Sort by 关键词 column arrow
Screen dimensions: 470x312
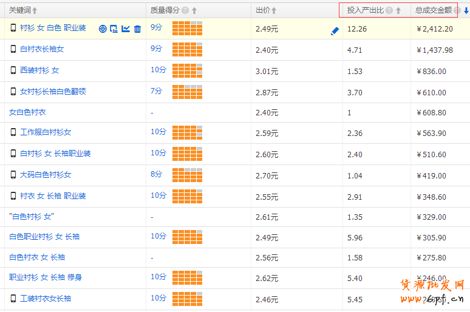coord(35,10)
